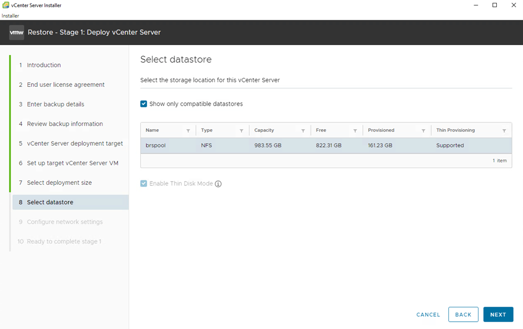Open the Installer menu
Screen dimensions: 523x329
[x=10, y=16]
